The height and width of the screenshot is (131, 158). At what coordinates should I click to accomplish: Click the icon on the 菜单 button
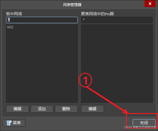[9, 123]
